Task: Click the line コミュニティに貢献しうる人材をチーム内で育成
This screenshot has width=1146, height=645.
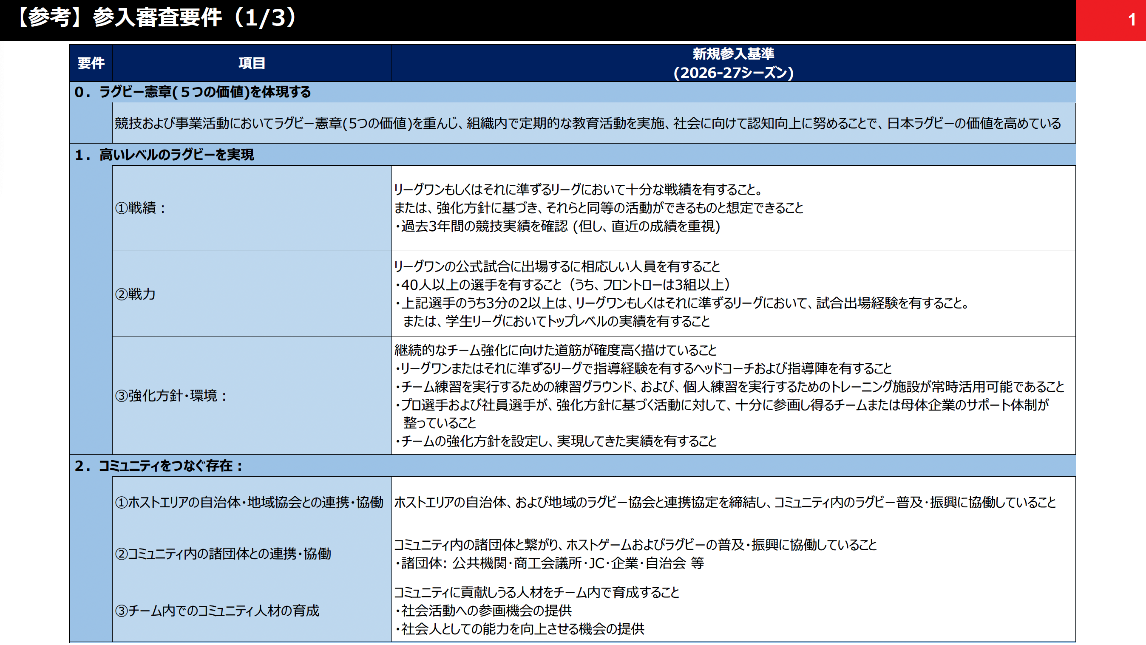Action: pyautogui.click(x=536, y=592)
